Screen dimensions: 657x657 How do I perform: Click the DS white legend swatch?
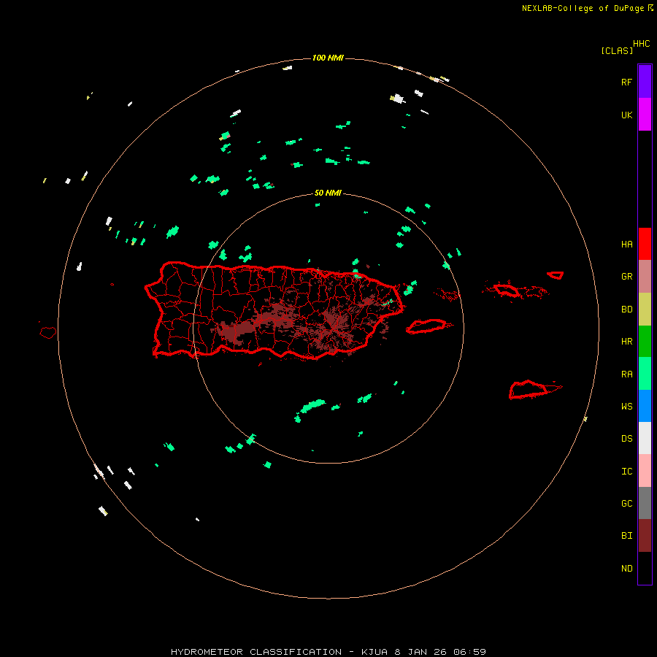(x=645, y=438)
